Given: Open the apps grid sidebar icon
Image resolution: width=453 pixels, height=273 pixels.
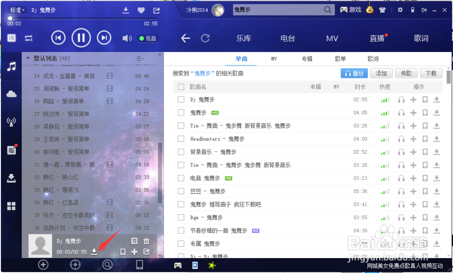Looking at the screenshot, I should 11,206.
